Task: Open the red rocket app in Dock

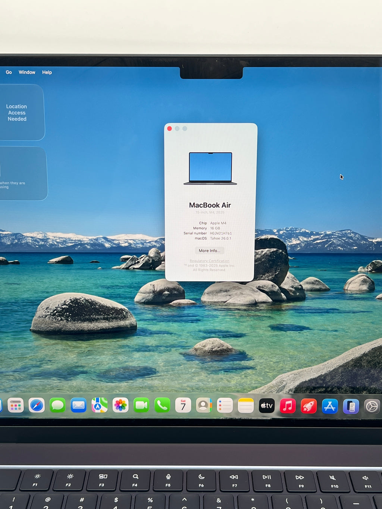Action: click(309, 406)
